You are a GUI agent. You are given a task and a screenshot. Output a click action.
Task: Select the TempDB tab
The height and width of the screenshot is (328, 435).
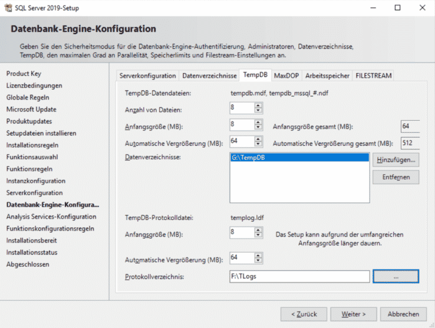(x=255, y=75)
